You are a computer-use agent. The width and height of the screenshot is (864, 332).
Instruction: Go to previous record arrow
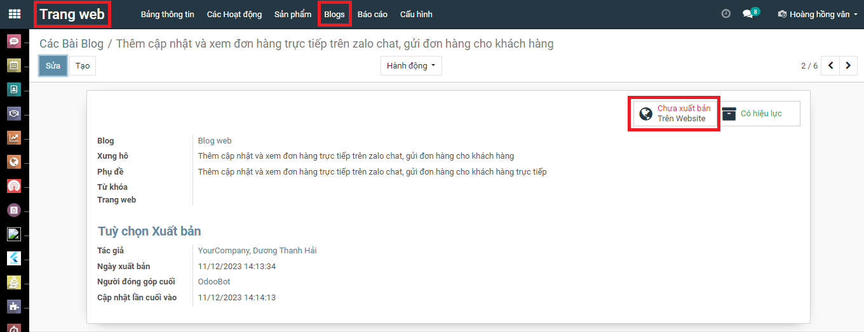pos(831,66)
